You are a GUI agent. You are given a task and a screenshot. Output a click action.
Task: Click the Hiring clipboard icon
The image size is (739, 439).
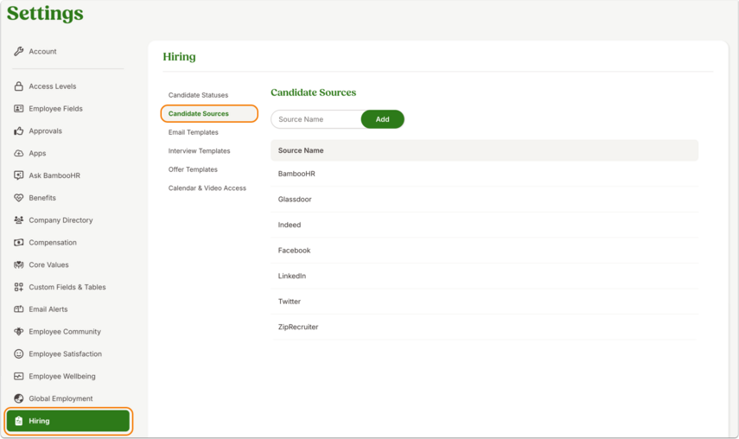pos(18,421)
